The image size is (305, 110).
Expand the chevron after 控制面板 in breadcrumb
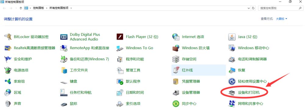47,8
